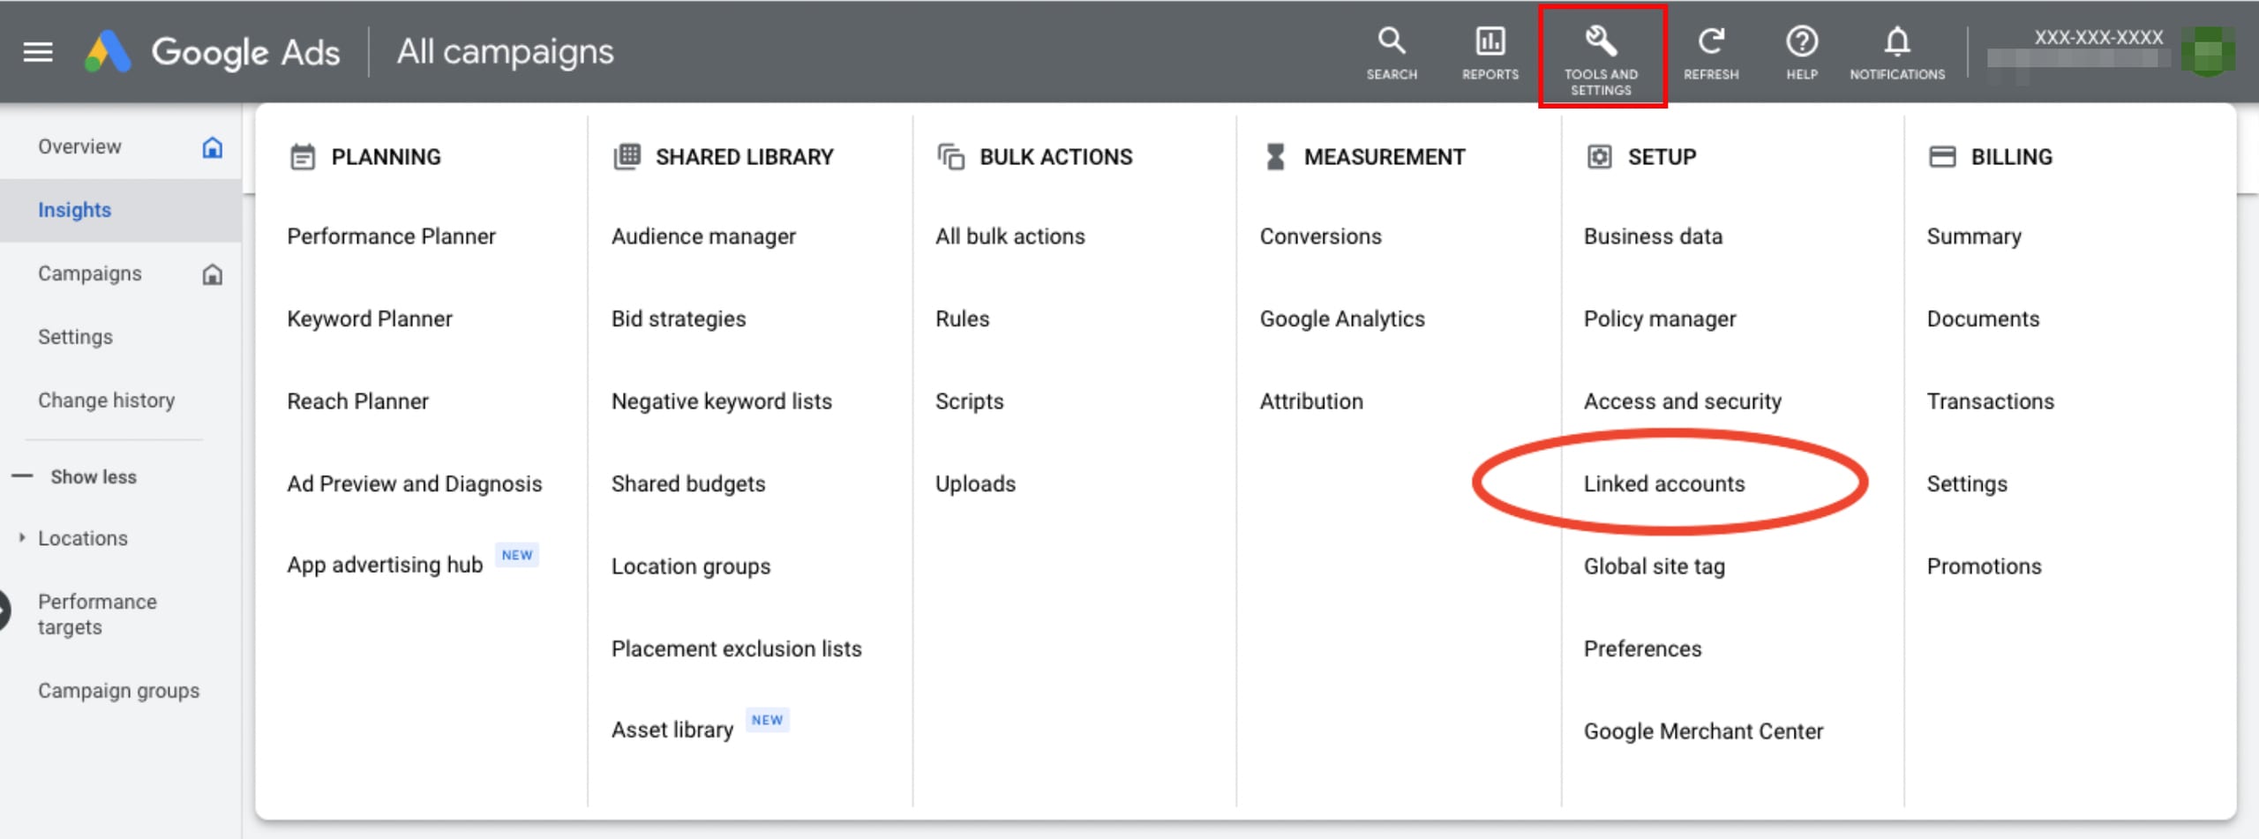This screenshot has height=839, width=2259.
Task: Collapse the sidebar with Show less
Action: pyautogui.click(x=93, y=476)
